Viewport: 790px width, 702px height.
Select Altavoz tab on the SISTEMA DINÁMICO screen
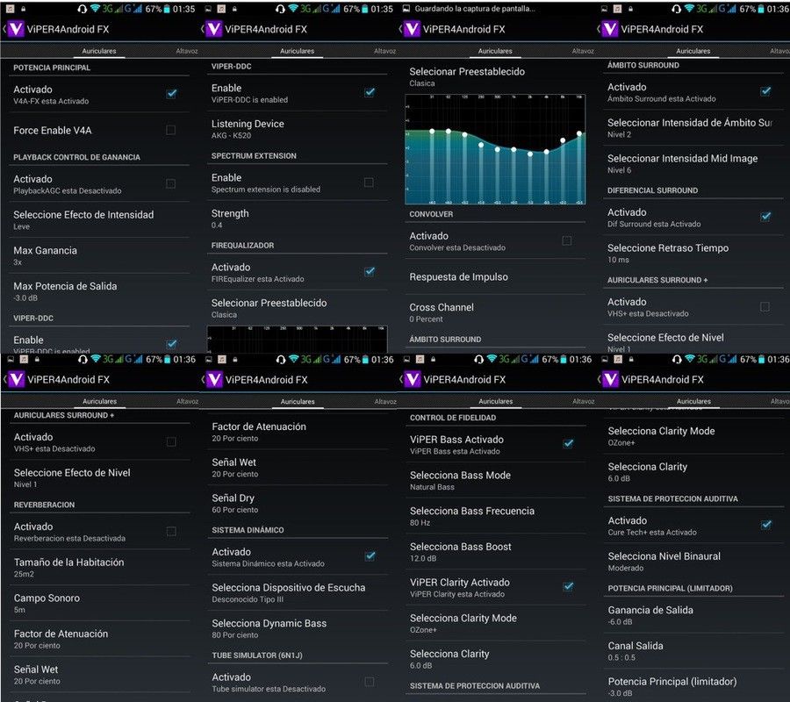click(385, 401)
